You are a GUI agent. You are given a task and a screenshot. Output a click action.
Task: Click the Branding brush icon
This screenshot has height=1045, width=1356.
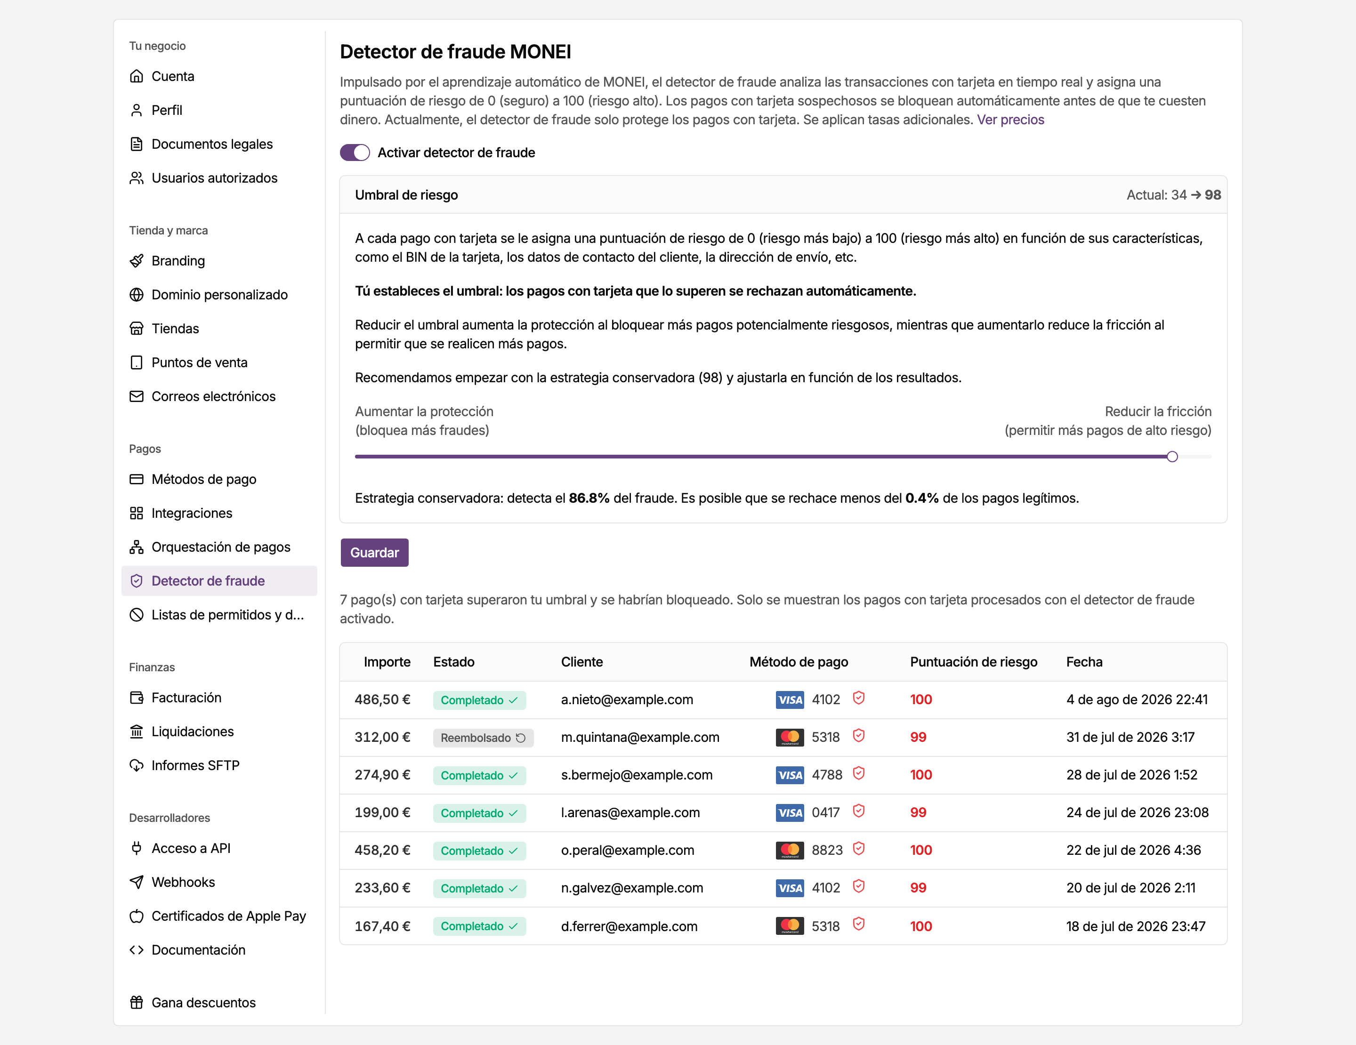pyautogui.click(x=137, y=261)
